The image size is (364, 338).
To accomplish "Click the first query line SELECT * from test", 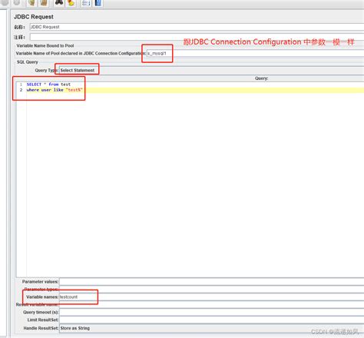I will 48,84.
